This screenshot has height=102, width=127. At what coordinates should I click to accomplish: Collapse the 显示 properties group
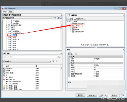pos(69,63)
